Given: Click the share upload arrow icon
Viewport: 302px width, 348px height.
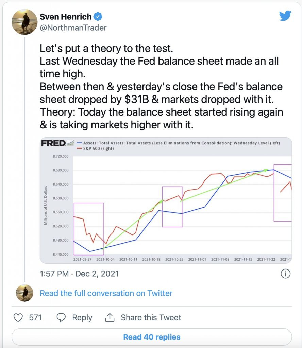Looking at the screenshot, I should 110,318.
